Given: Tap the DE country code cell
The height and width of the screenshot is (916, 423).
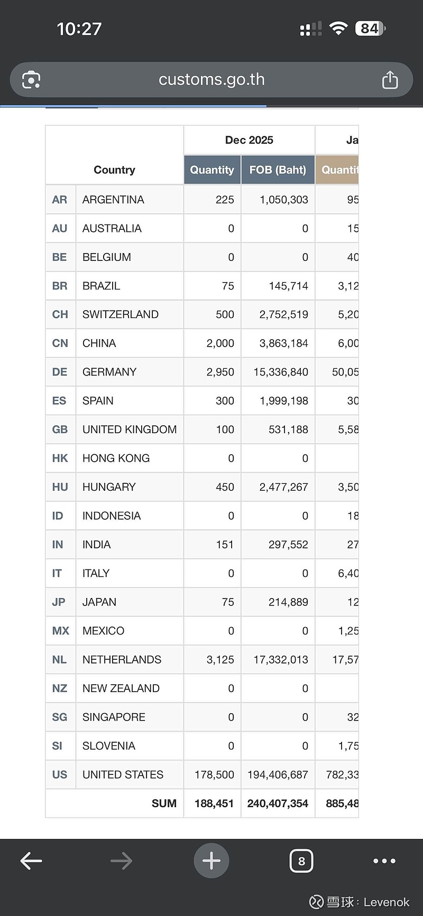Looking at the screenshot, I should (60, 372).
